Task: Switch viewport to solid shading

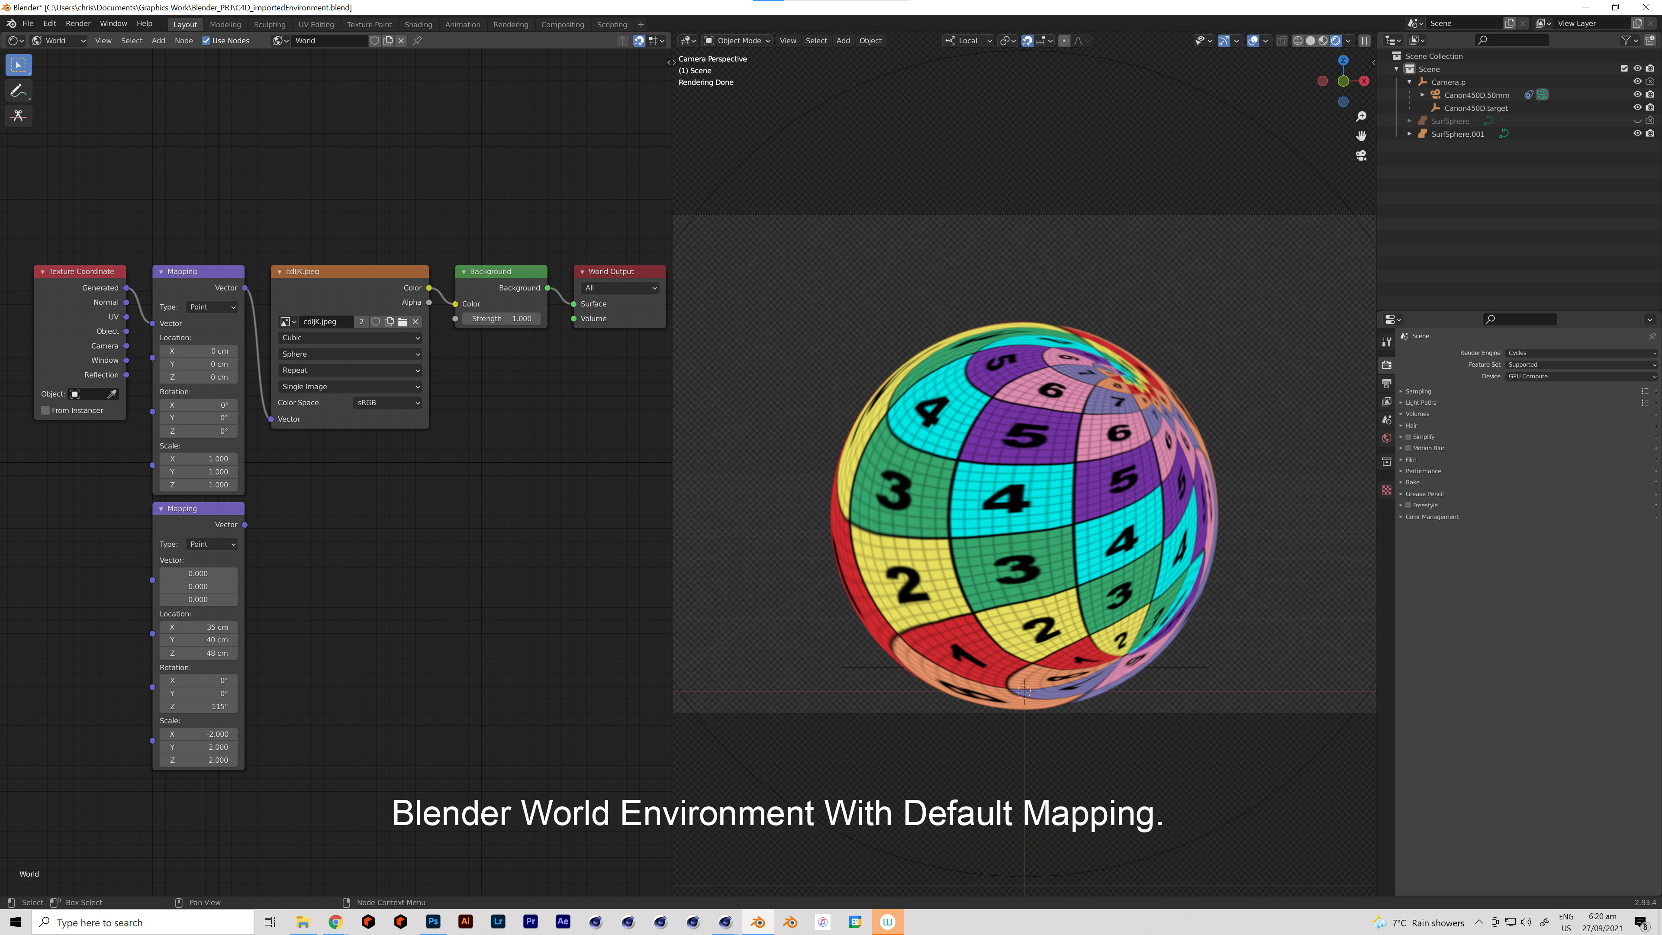Action: 1311,41
